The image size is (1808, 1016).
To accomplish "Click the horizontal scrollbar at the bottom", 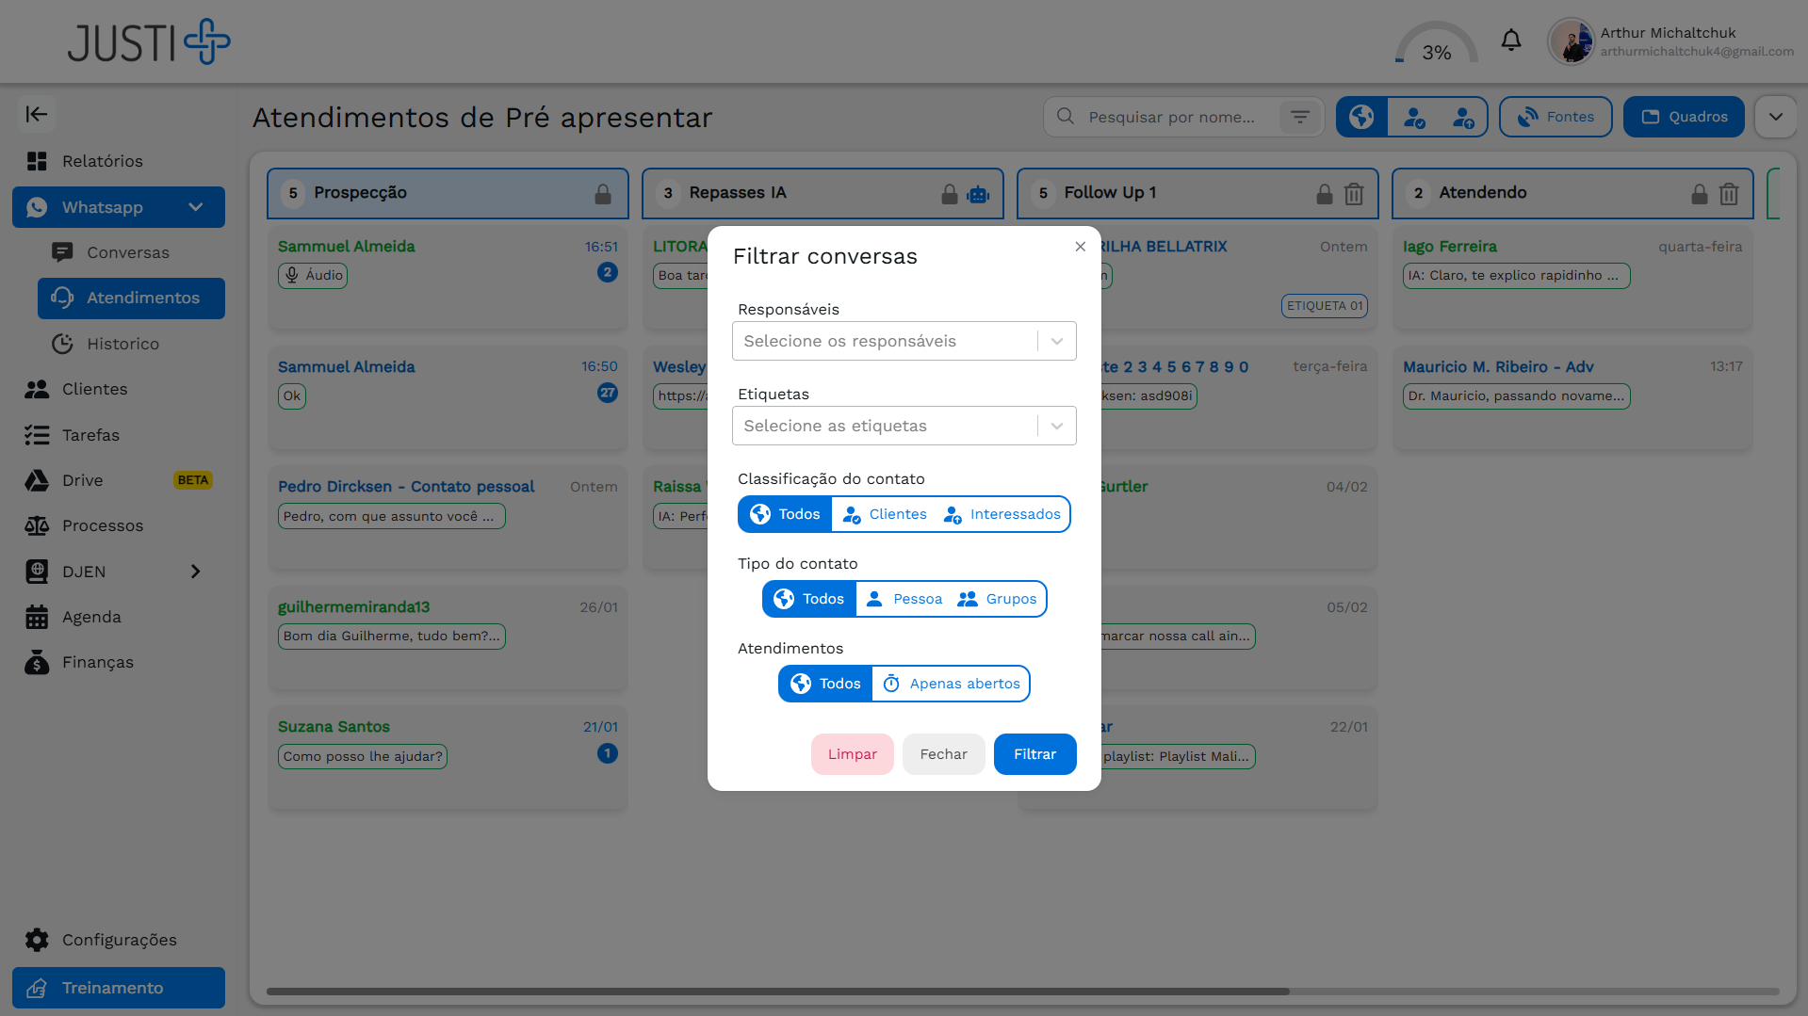I will [778, 991].
